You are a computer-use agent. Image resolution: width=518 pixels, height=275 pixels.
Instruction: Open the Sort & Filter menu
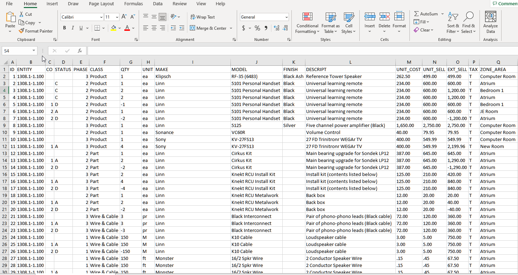tap(453, 23)
